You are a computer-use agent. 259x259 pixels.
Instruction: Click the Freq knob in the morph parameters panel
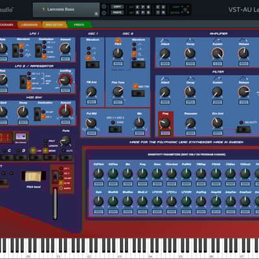[142, 174]
